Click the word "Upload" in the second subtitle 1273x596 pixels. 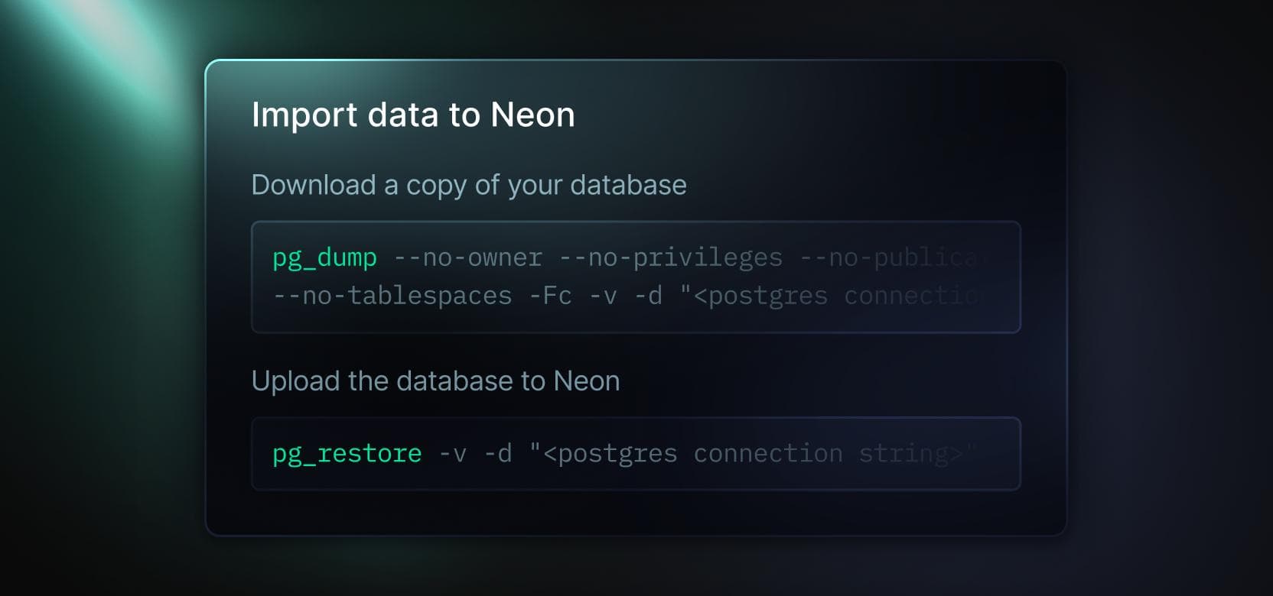296,381
